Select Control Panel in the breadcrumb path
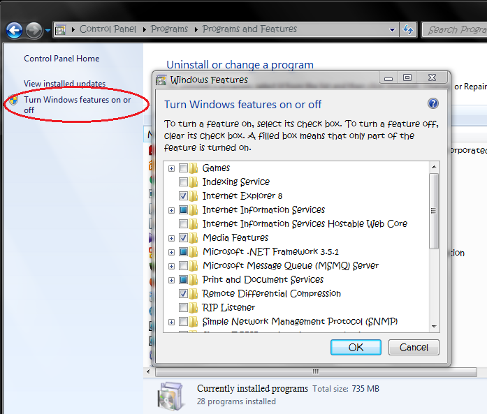 108,29
